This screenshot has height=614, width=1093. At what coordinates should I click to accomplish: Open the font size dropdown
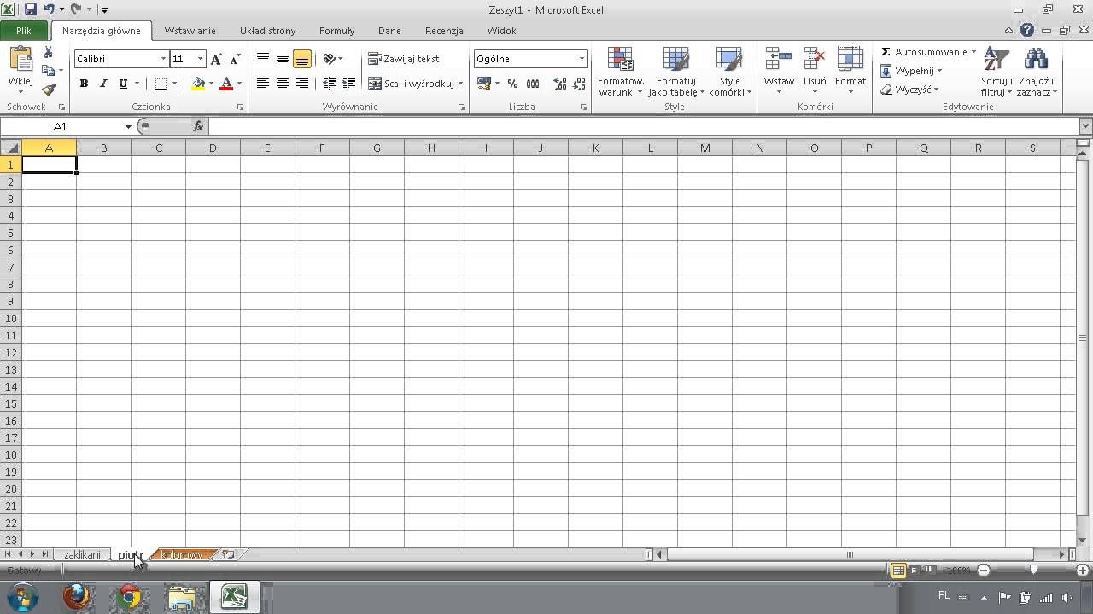click(201, 59)
